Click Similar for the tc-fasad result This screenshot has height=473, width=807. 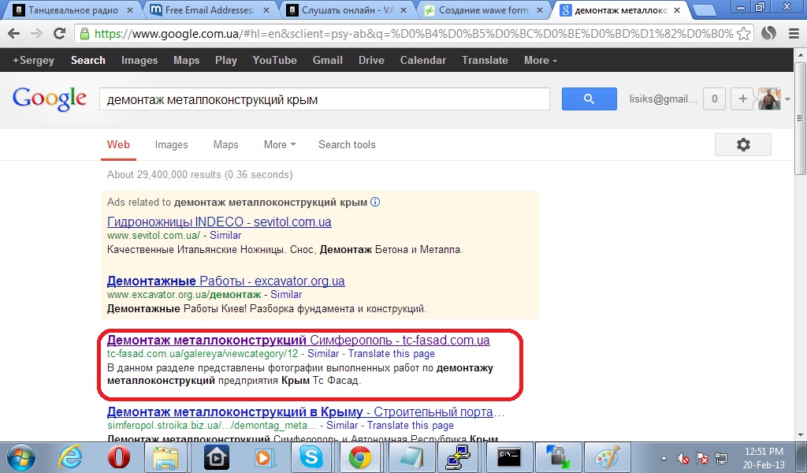pos(323,354)
